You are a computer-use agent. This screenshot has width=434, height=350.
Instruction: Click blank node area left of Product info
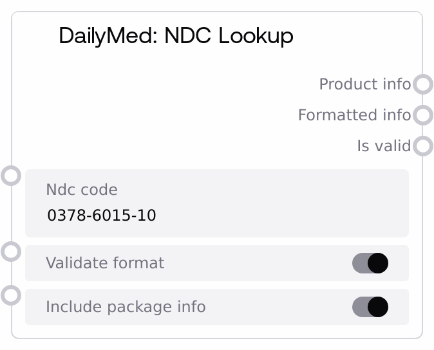(161, 84)
